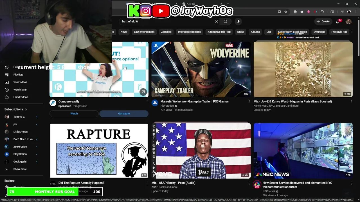Open the Jay-Z & Kanye West mix thumbnail
Viewport: 360px width, 202px height.
point(303,70)
